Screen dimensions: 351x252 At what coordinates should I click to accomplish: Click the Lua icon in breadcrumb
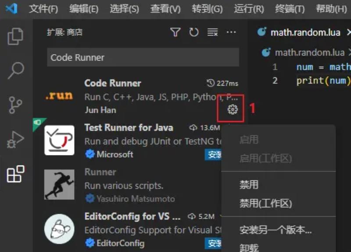point(266,52)
